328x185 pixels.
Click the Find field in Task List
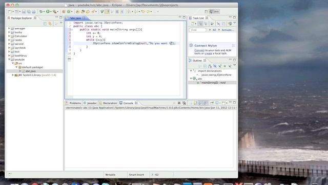[x=197, y=30]
